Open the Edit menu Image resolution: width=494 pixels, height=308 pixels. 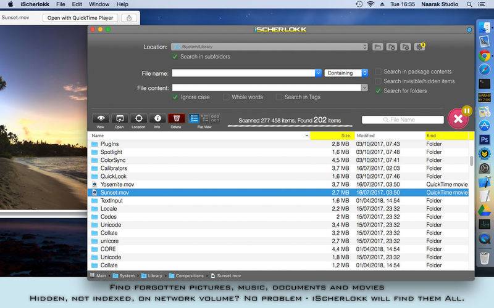click(77, 4)
